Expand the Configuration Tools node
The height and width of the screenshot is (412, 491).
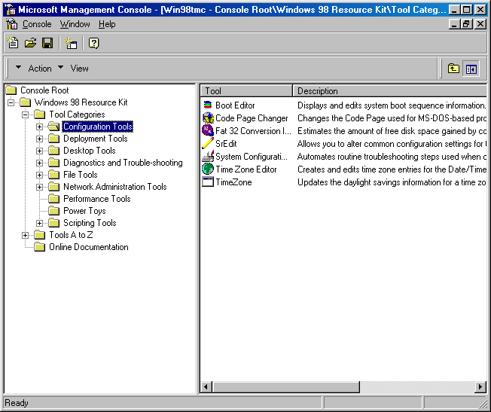[39, 127]
